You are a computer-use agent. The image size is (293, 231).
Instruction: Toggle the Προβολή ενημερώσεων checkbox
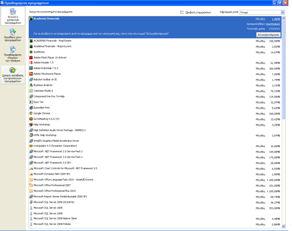pyautogui.click(x=182, y=12)
